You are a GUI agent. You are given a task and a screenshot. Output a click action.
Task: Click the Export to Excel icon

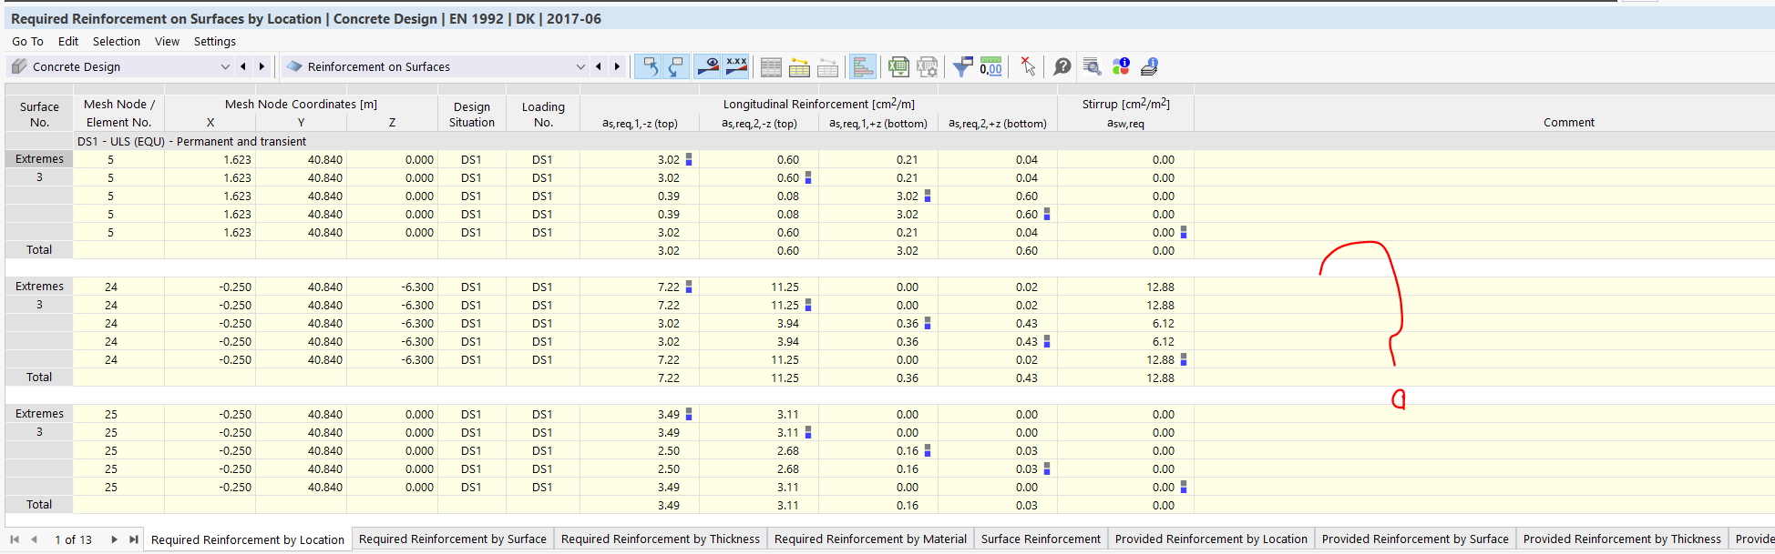(x=898, y=66)
